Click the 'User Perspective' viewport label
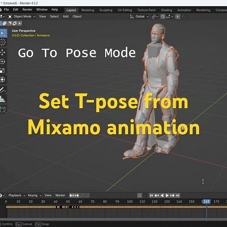The height and width of the screenshot is (227, 227). point(24,31)
